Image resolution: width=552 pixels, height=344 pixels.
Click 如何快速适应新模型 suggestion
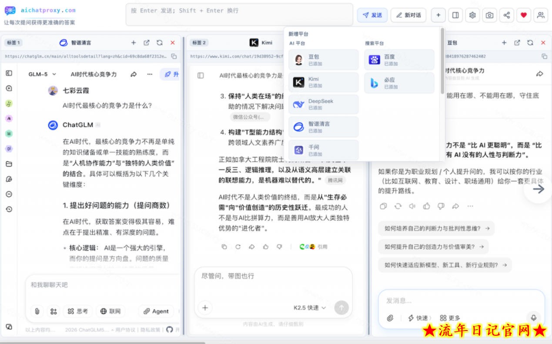pos(445,265)
